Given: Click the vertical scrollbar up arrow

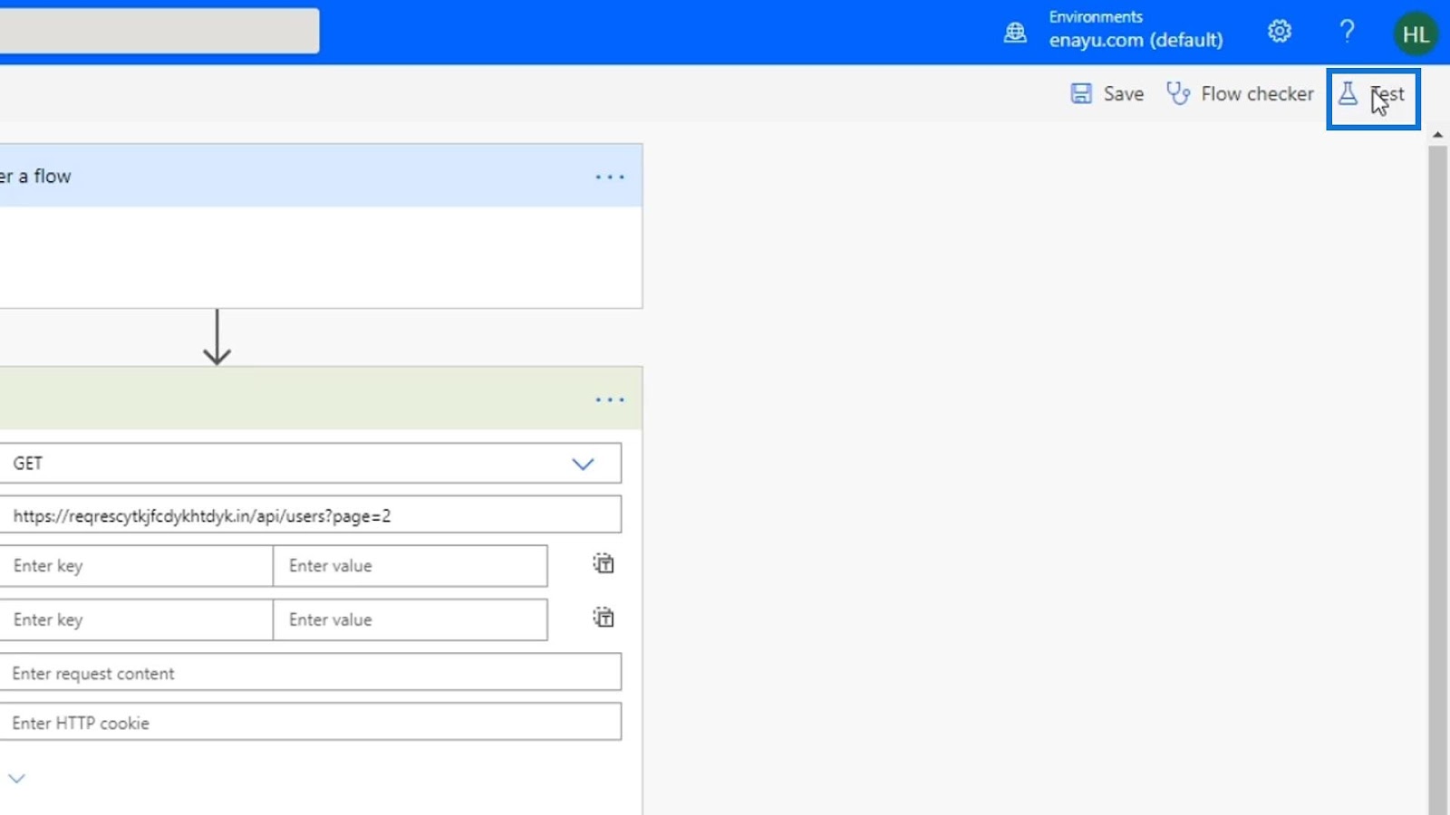Looking at the screenshot, I should coord(1437,134).
